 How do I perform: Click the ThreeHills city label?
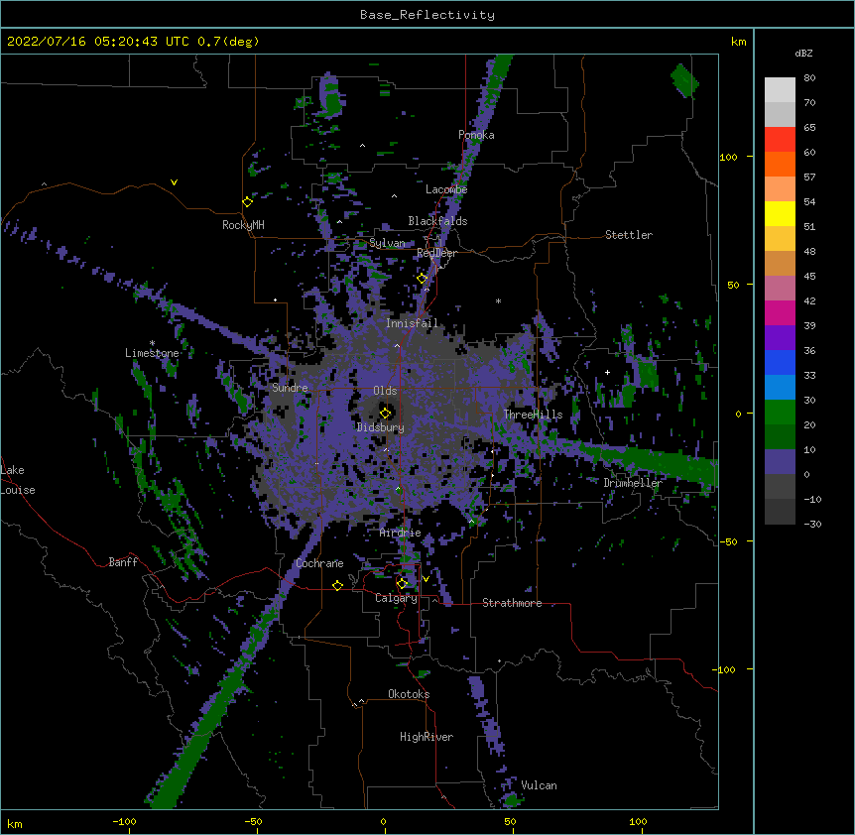533,415
